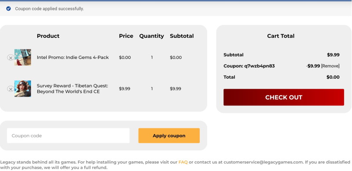
Task: Remove Intel Promo Indie Gems from cart
Action: coord(11,58)
